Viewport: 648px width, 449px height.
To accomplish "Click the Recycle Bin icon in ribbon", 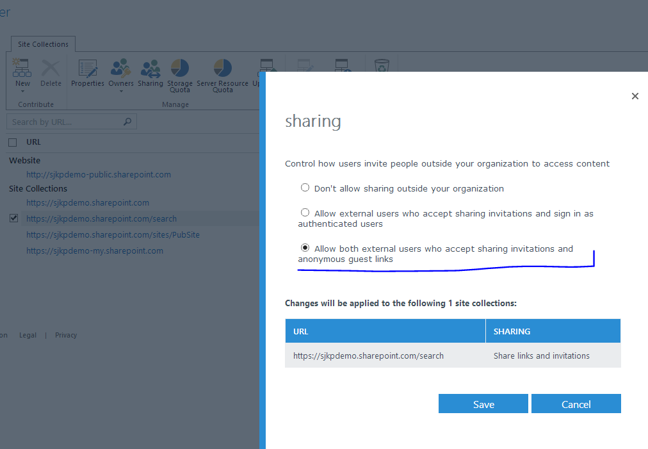I will [x=382, y=67].
